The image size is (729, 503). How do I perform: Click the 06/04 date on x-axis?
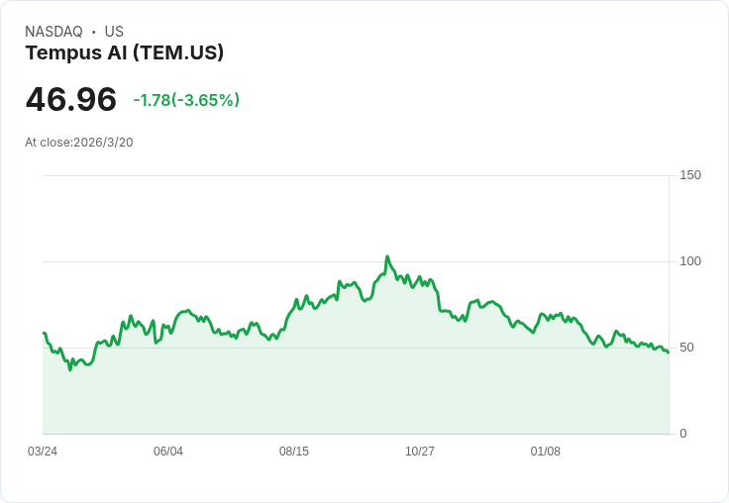[x=168, y=452]
